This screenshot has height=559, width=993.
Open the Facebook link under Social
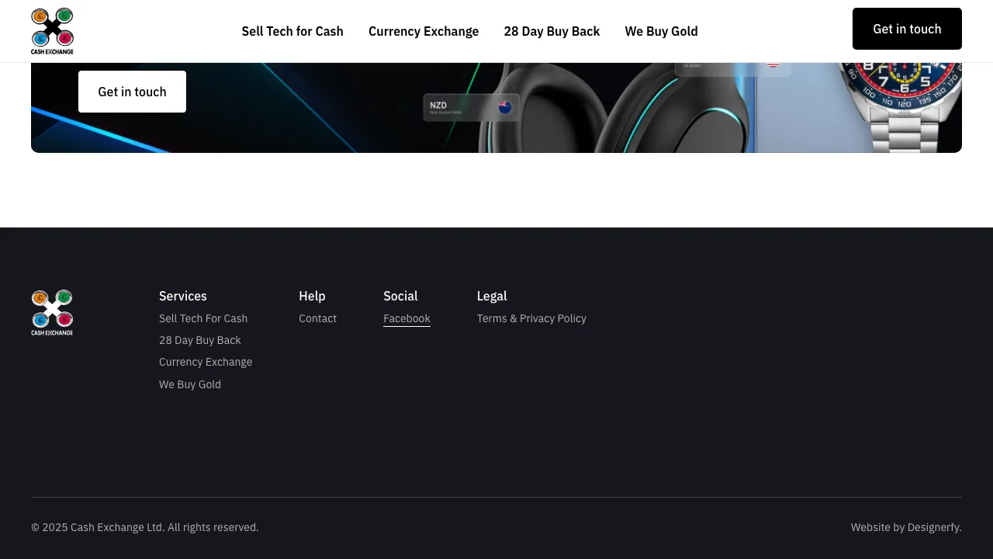[407, 318]
